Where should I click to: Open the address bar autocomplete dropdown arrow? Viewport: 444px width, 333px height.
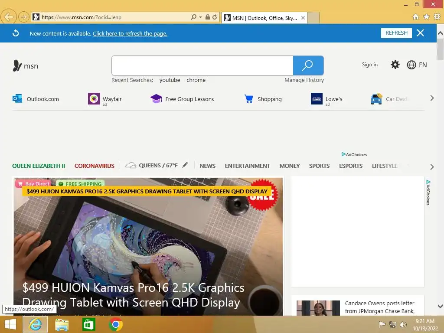click(x=200, y=17)
